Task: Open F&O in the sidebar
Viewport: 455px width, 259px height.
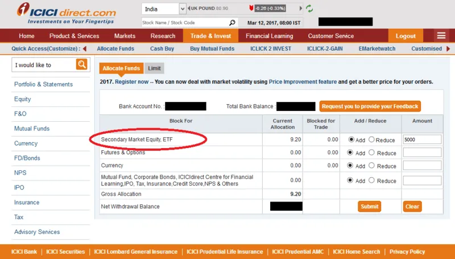Action: tap(20, 114)
